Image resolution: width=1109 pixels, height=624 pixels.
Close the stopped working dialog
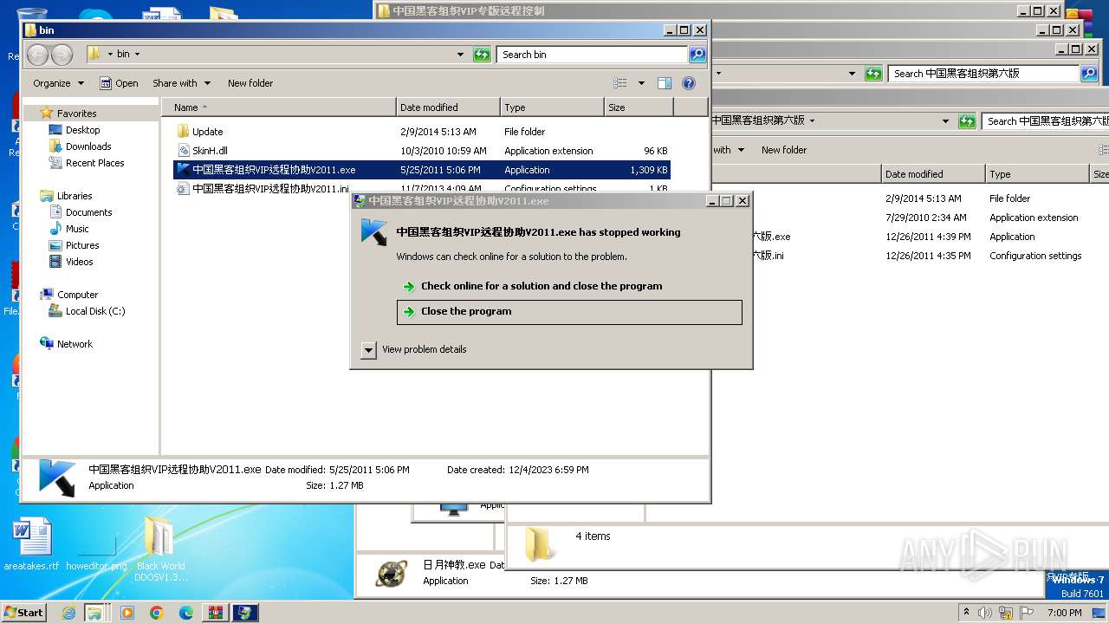point(742,201)
